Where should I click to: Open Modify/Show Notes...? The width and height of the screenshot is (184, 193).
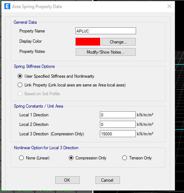coord(106,52)
